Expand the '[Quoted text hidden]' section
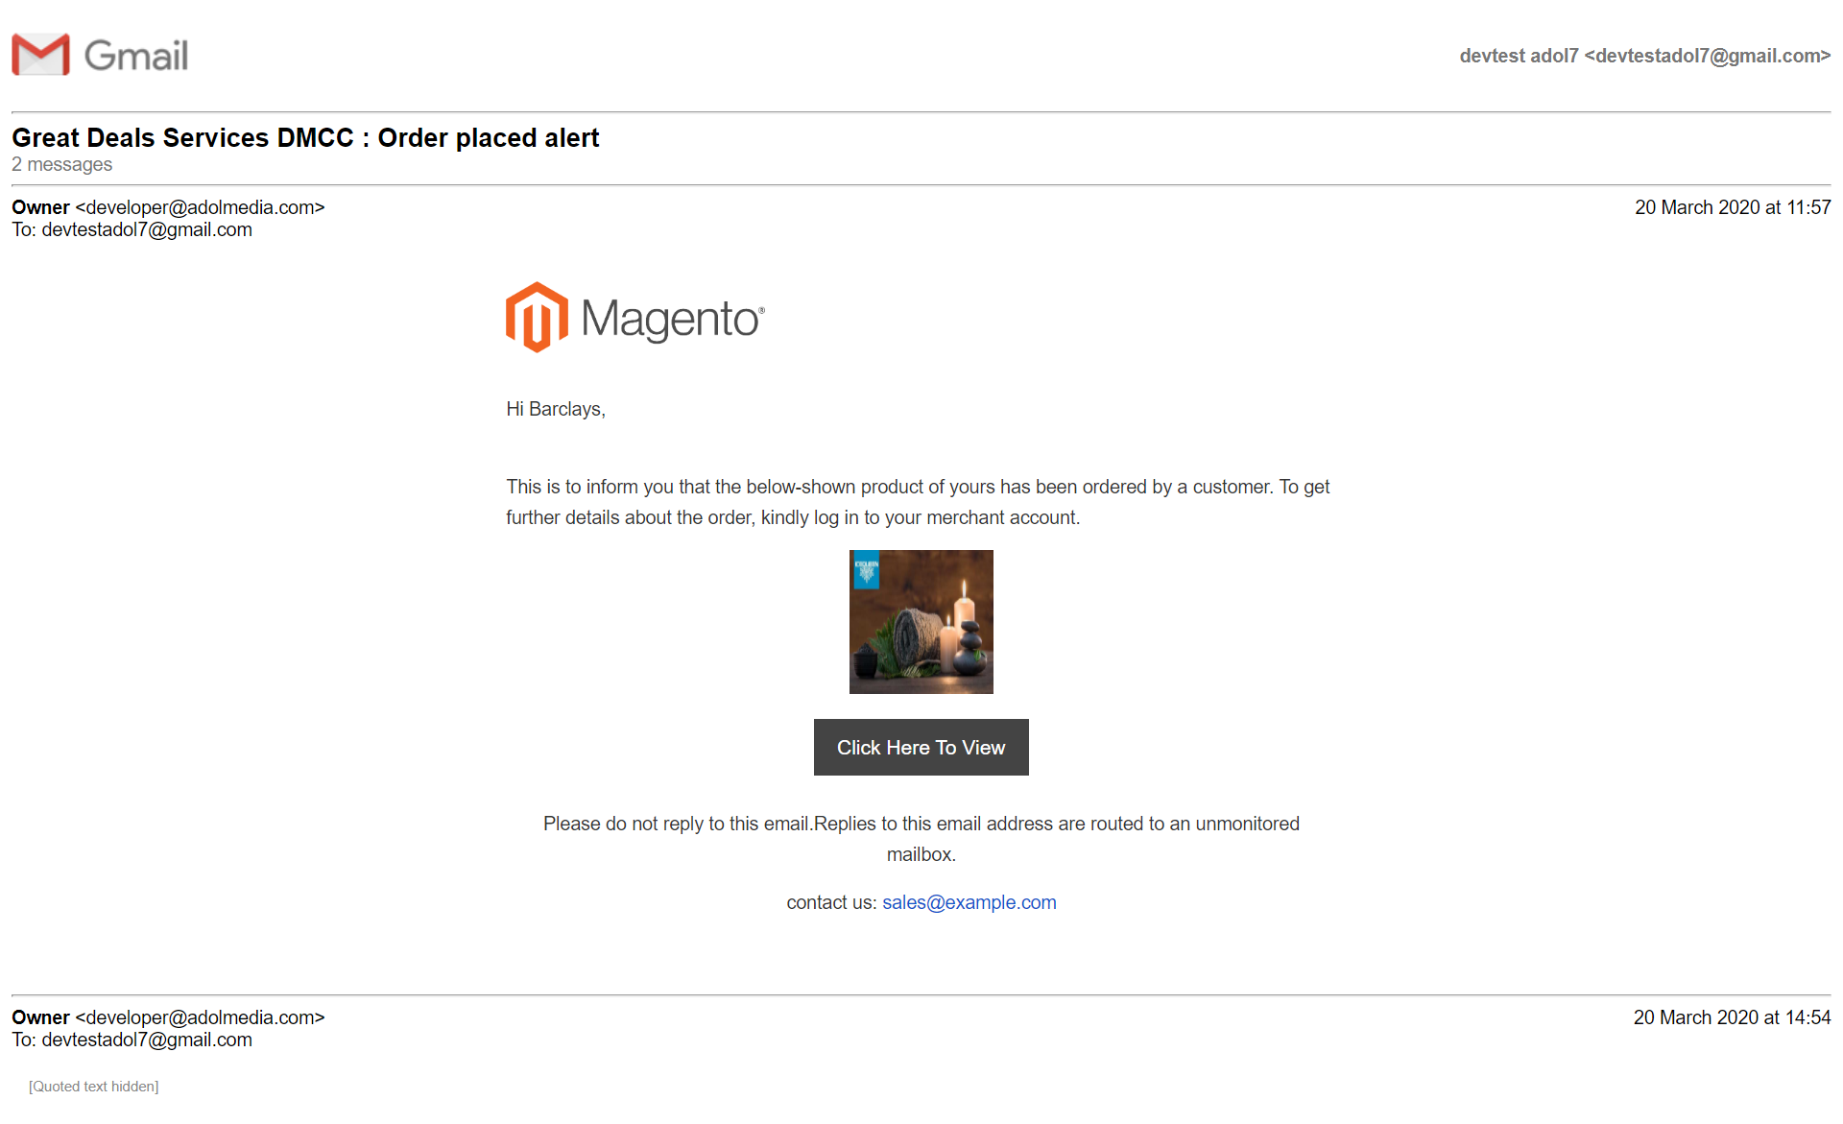Viewport: 1843px width, 1124px height. pyautogui.click(x=94, y=1087)
